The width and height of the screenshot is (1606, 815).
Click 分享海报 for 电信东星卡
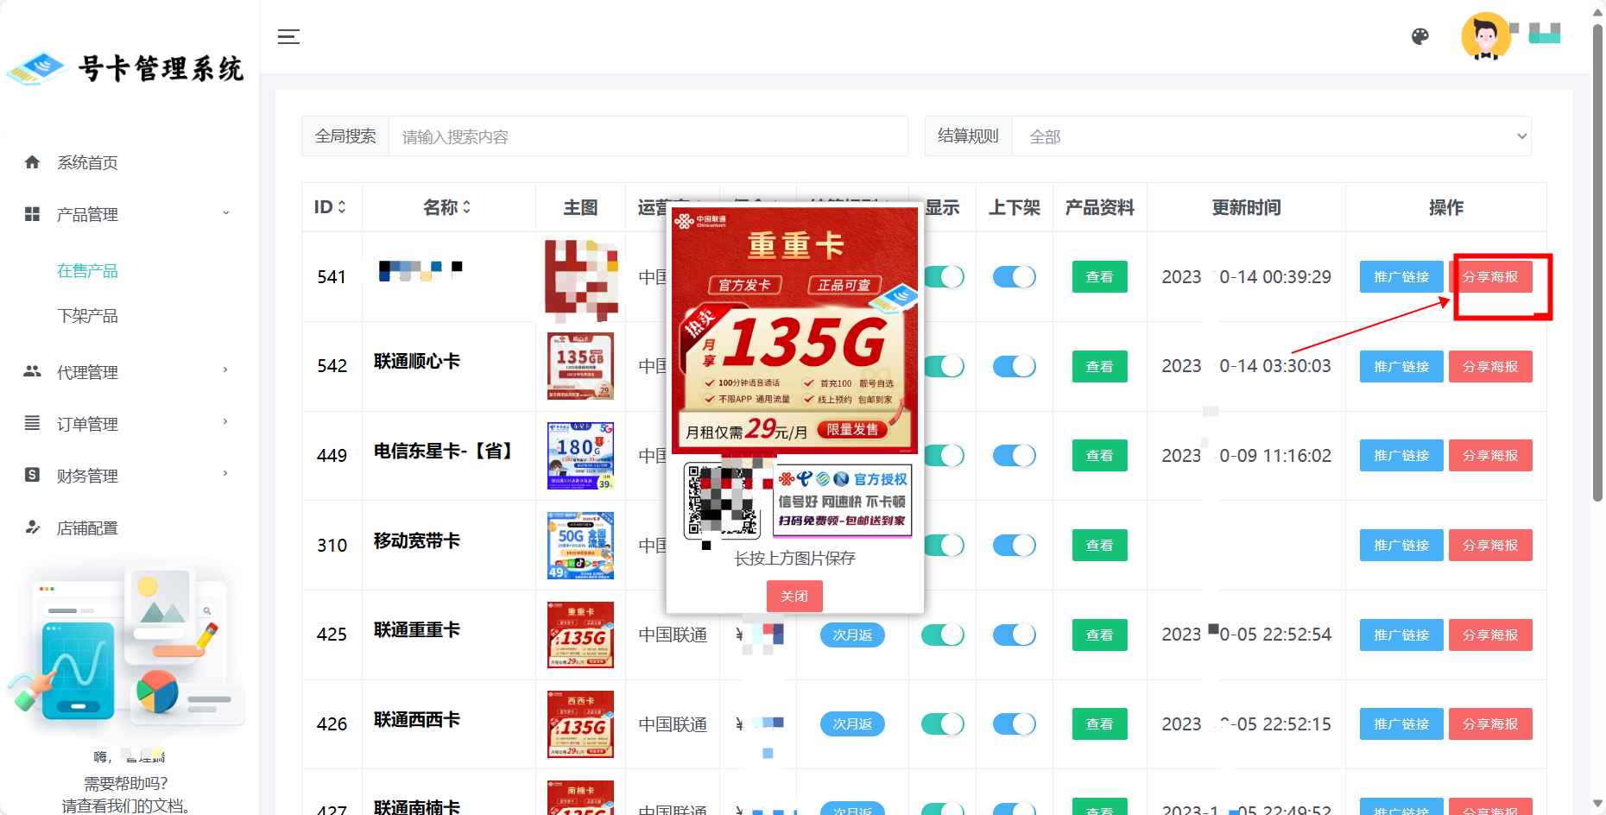[1490, 455]
